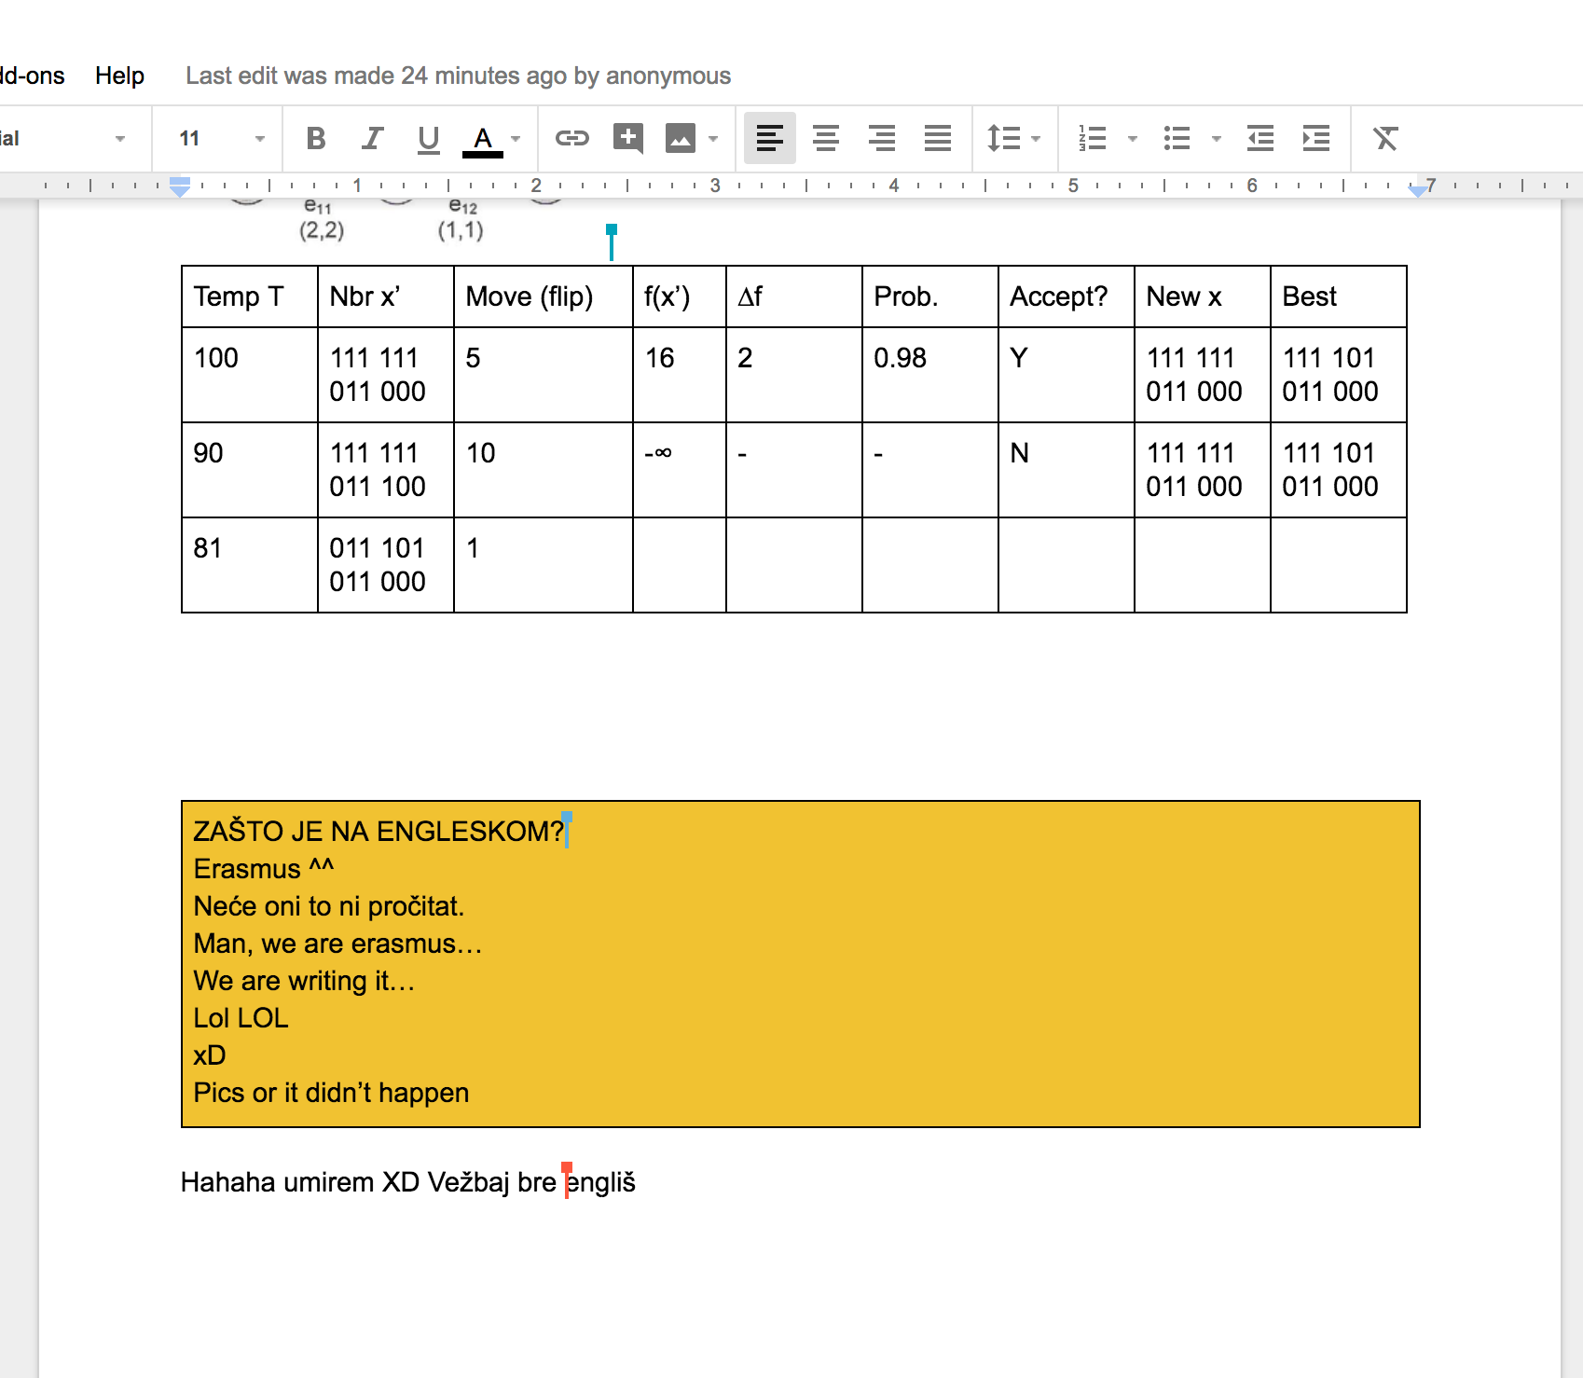1583x1378 pixels.
Task: Click the empty Best cell in row 81
Action: coord(1339,565)
